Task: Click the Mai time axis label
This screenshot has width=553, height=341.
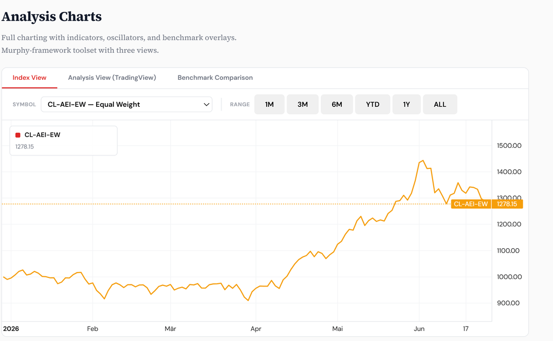Action: (x=338, y=329)
